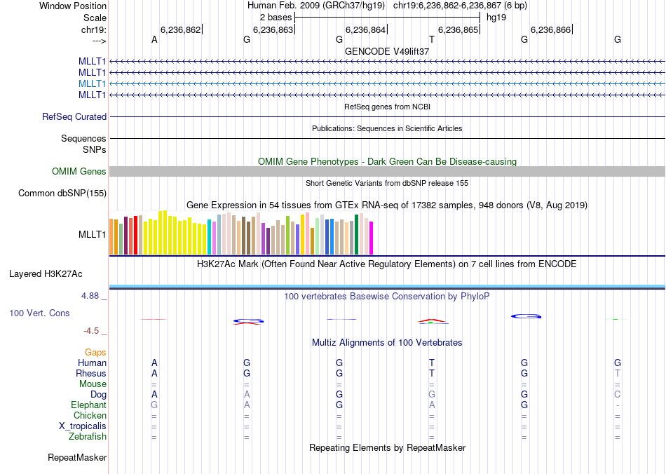This screenshot has width=666, height=474.
Task: Open Repeating Elements by RepeatMasker title
Action: [x=387, y=448]
